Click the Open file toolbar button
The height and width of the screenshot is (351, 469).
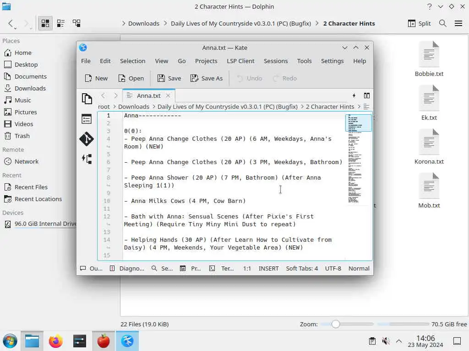tap(131, 78)
